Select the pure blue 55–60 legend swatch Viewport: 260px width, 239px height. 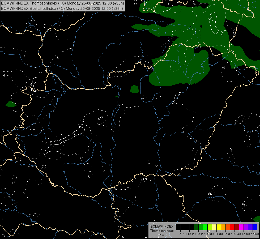click(x=255, y=227)
